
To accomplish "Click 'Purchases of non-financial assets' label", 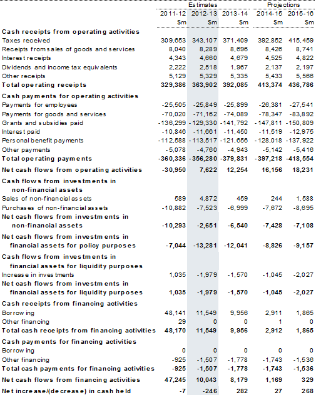I will [54, 208].
